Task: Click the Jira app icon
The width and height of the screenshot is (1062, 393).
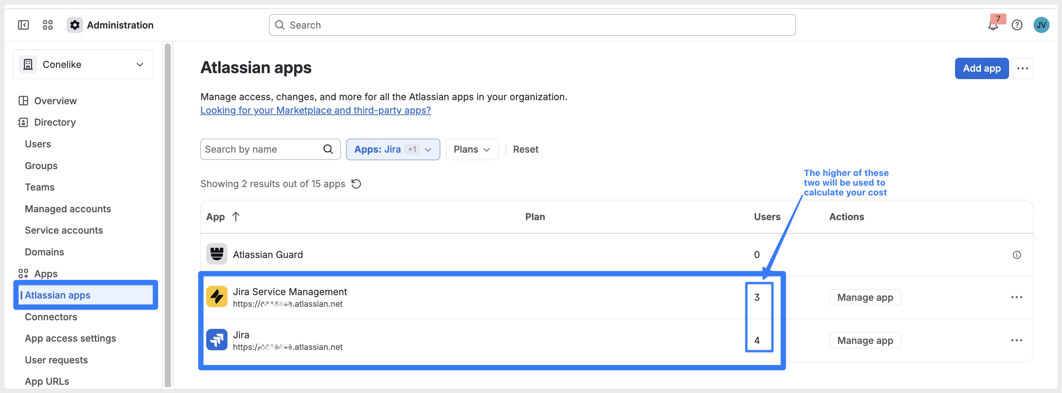Action: [x=217, y=340]
